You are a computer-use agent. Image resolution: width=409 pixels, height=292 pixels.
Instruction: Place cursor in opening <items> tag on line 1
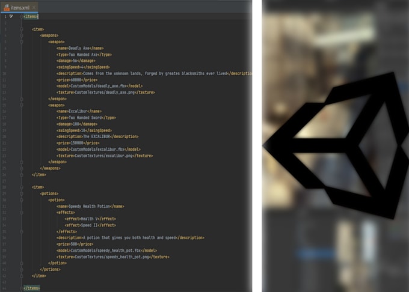[31, 17]
